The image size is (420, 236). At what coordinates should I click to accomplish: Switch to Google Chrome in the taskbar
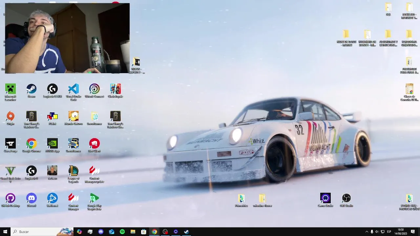pos(154,232)
